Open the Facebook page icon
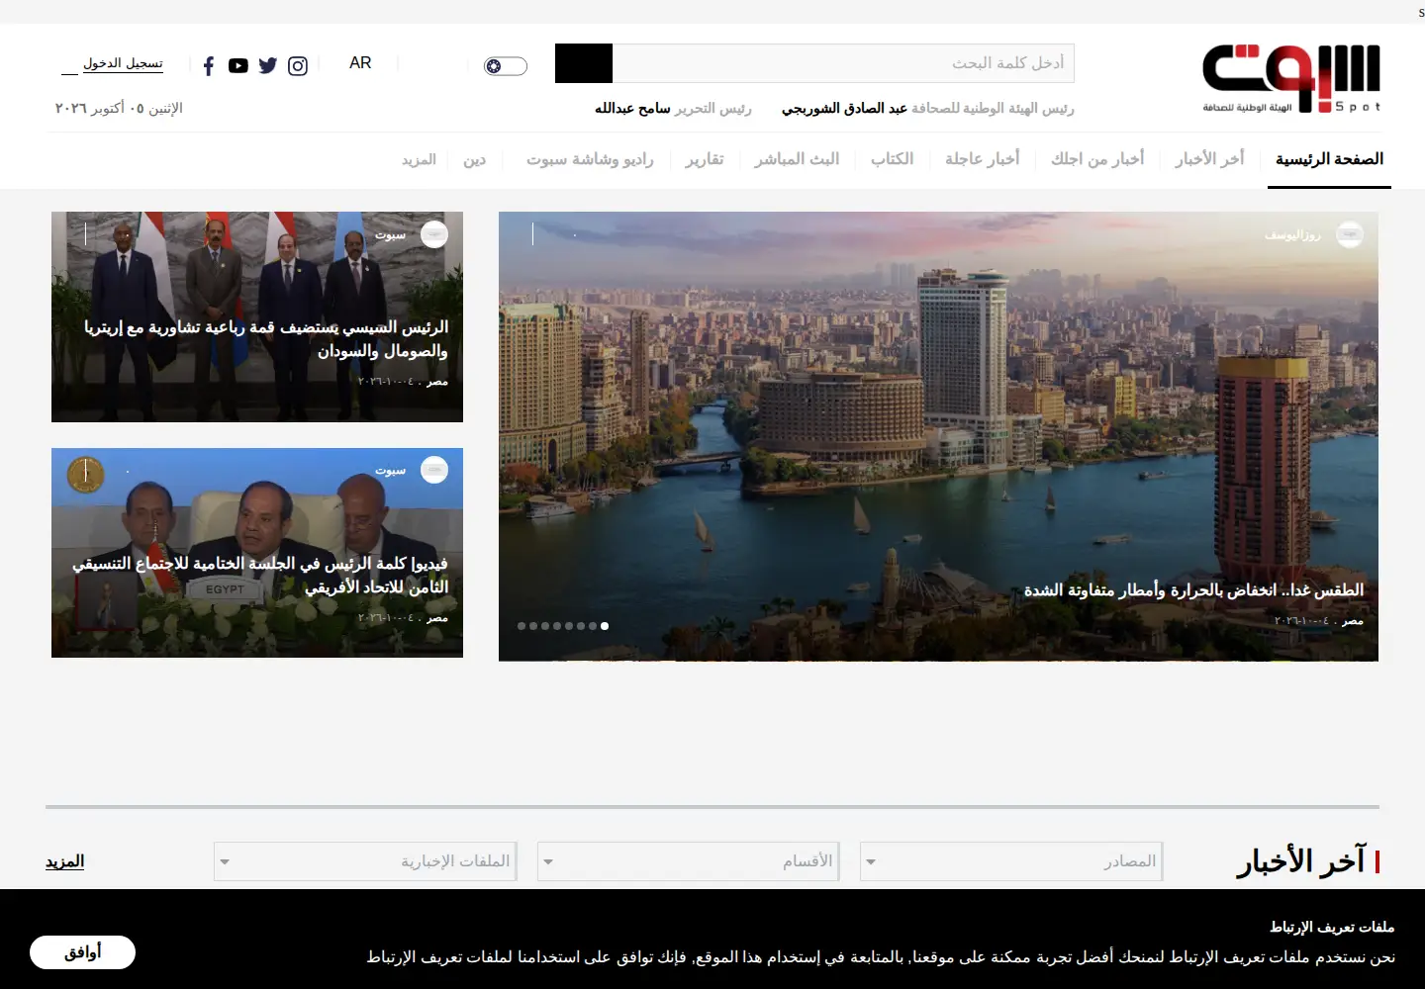The height and width of the screenshot is (989, 1425). (209, 66)
